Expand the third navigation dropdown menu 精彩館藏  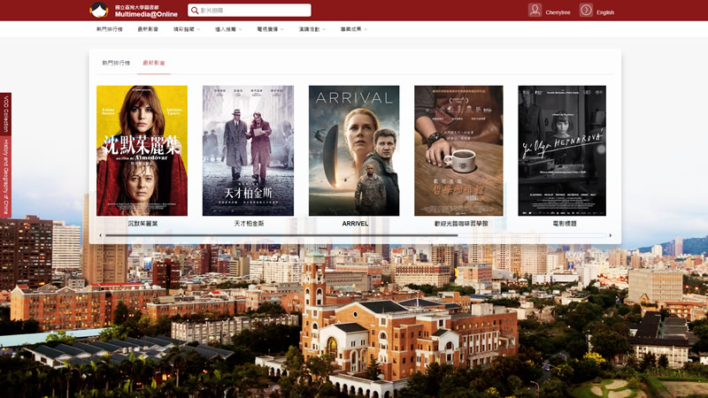click(187, 29)
